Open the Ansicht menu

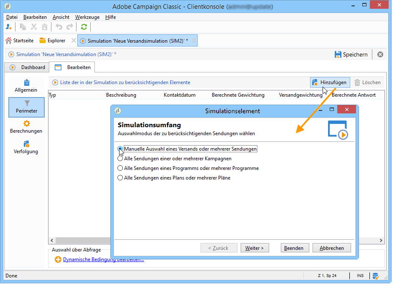pos(61,17)
